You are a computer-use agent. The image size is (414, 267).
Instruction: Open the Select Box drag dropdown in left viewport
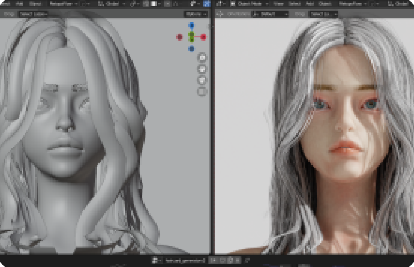tap(33, 14)
